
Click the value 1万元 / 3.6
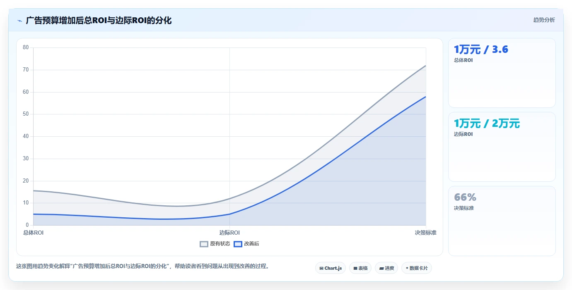[481, 50]
